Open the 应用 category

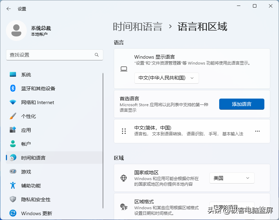click(54, 130)
